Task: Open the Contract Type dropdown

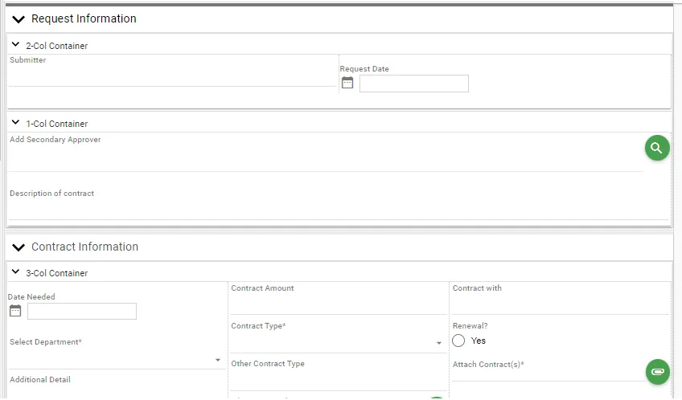Action: tap(336, 342)
